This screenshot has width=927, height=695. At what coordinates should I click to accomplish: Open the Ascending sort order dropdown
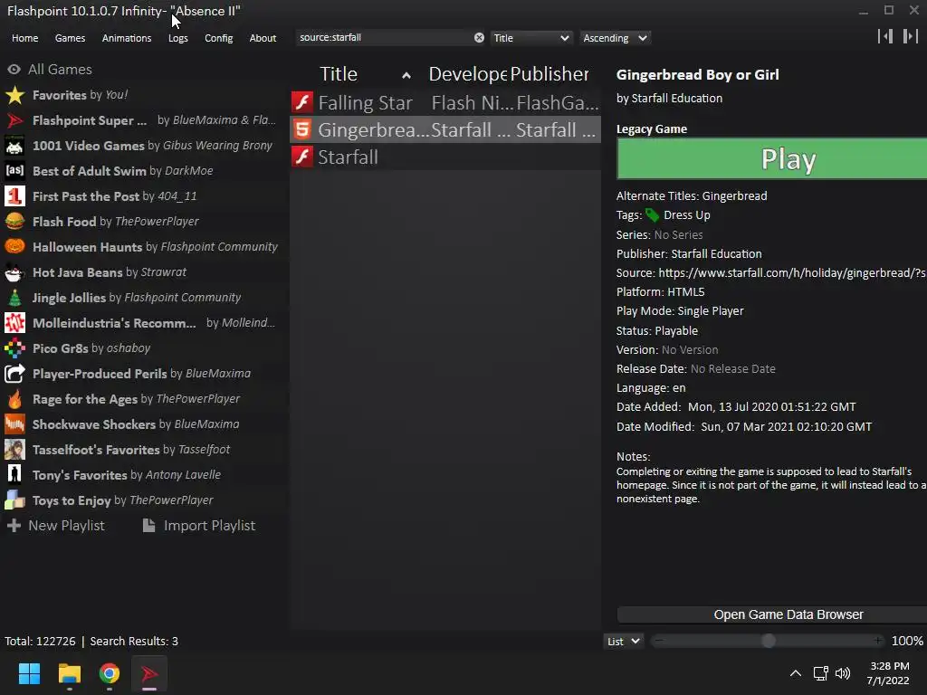pyautogui.click(x=615, y=38)
